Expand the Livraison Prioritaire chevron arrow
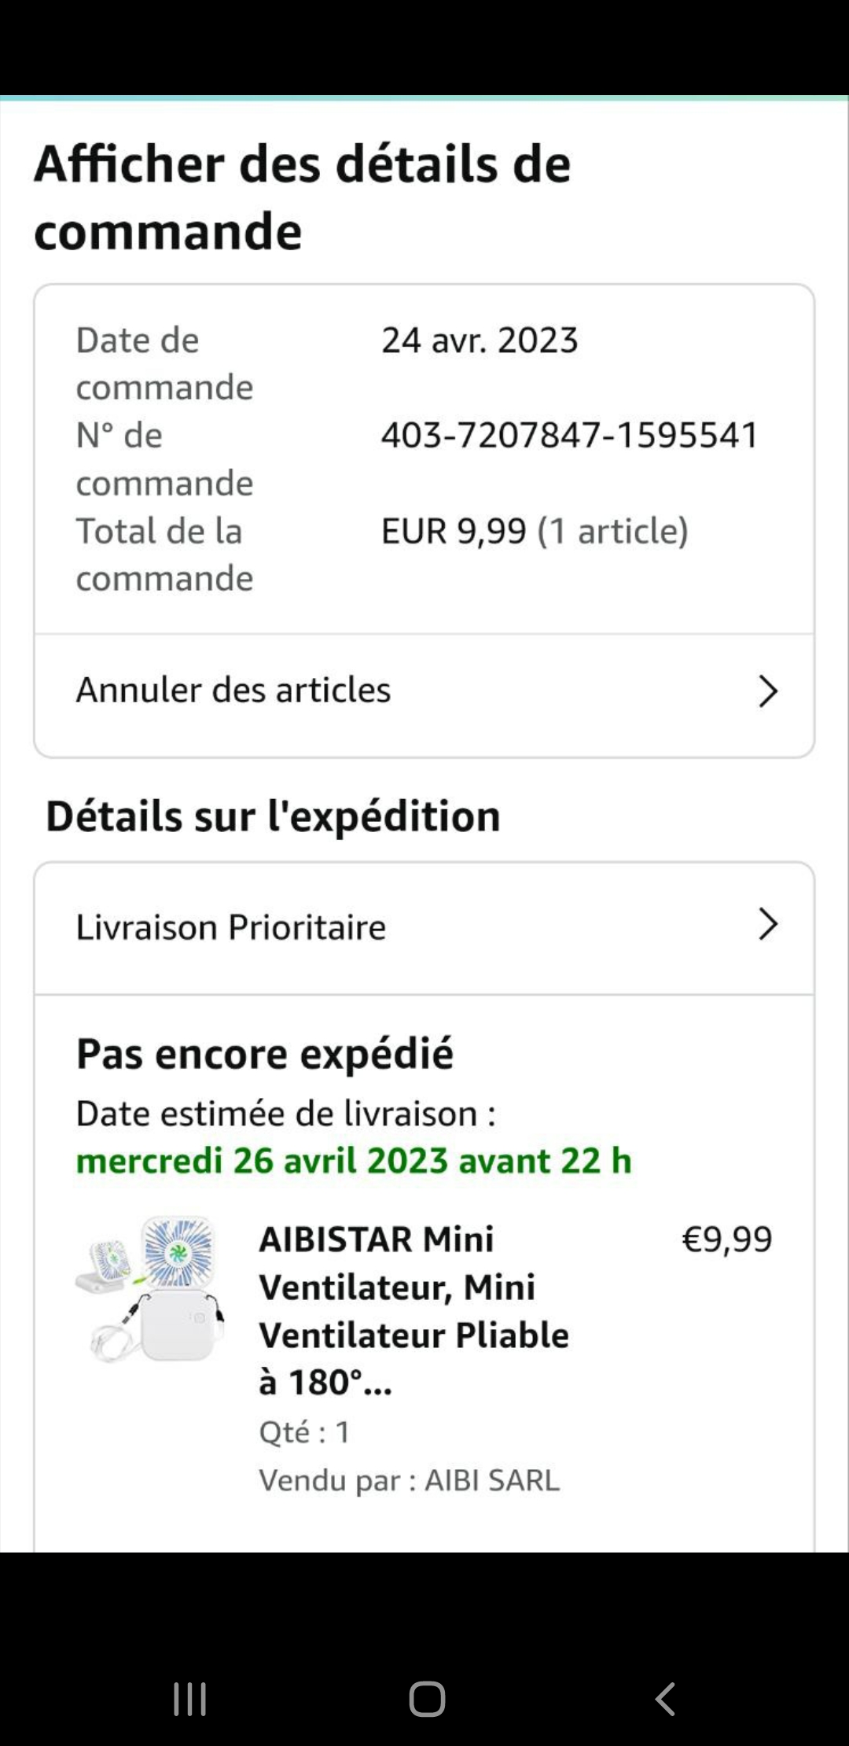Image resolution: width=849 pixels, height=1746 pixels. point(767,924)
